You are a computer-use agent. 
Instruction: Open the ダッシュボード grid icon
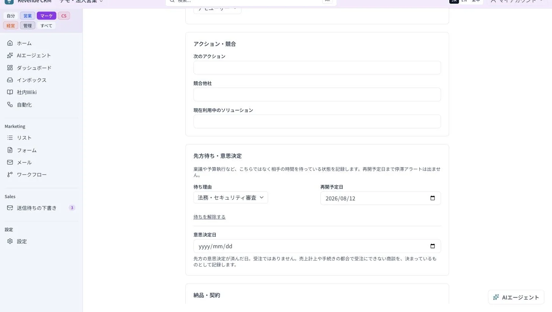(x=10, y=68)
